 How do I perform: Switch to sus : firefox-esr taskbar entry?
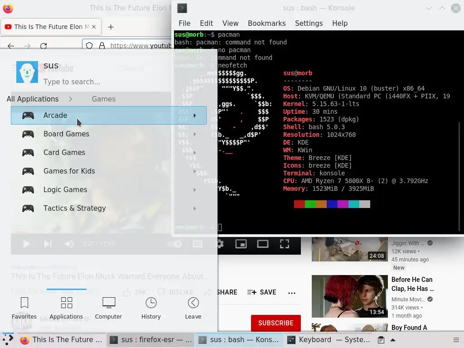pyautogui.click(x=150, y=340)
